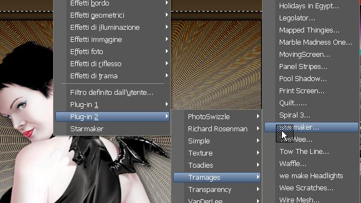This screenshot has width=361, height=203.
Task: Open the Toadies plugin group
Action: click(x=217, y=165)
